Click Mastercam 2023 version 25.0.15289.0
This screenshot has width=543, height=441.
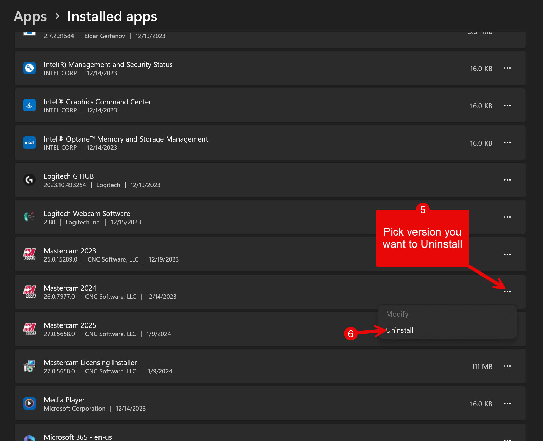61,259
